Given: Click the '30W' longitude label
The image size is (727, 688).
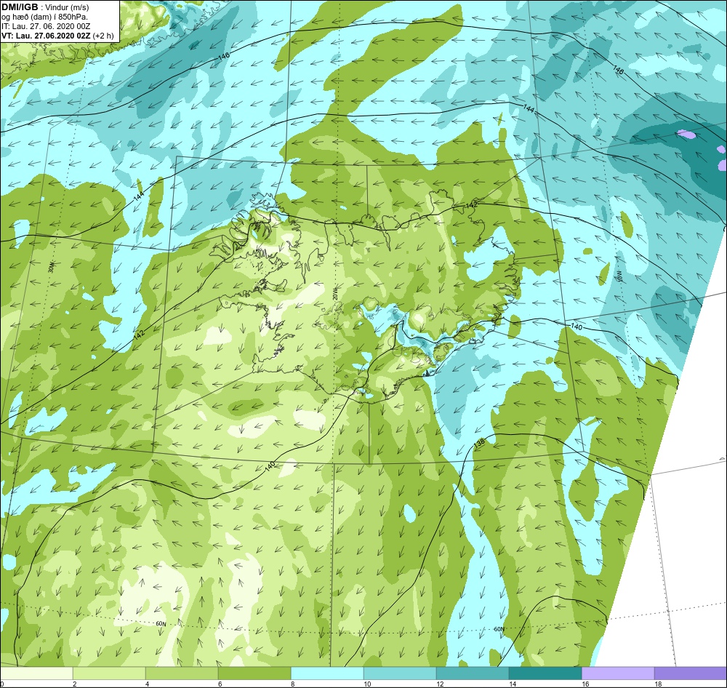Looking at the screenshot, I should [x=51, y=267].
